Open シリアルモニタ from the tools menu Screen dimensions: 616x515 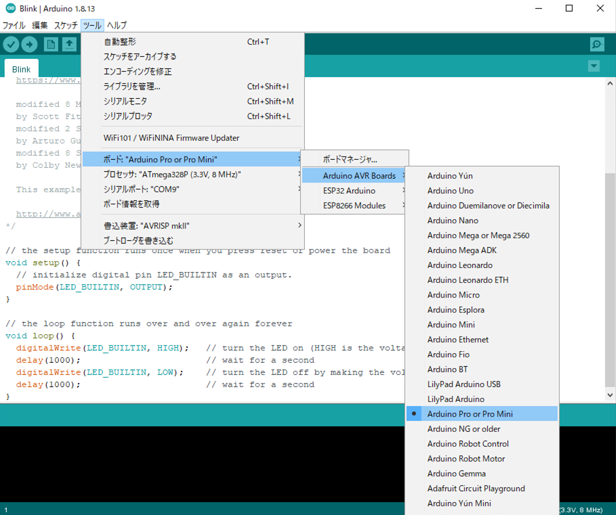click(x=192, y=102)
